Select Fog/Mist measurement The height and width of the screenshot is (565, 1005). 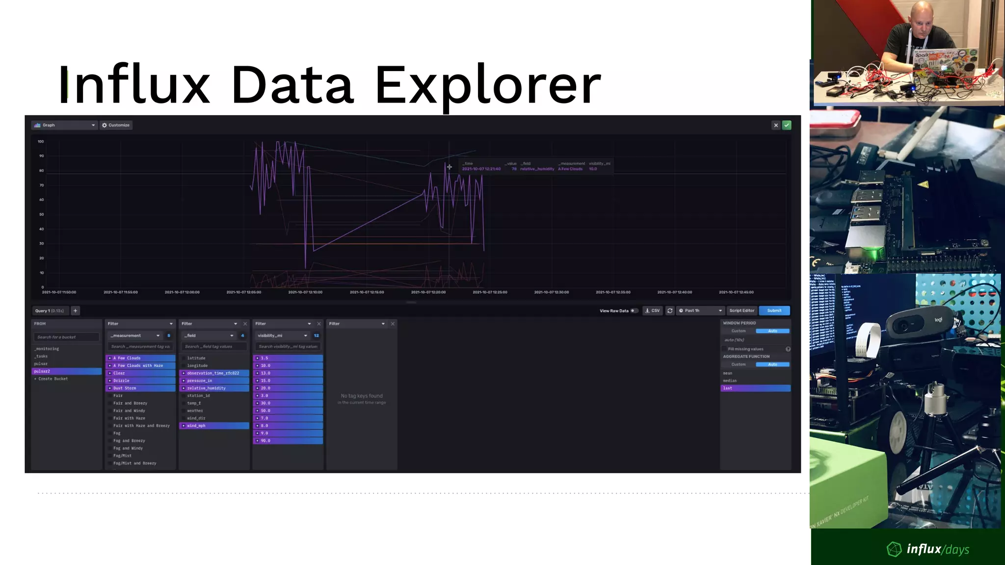click(x=140, y=456)
